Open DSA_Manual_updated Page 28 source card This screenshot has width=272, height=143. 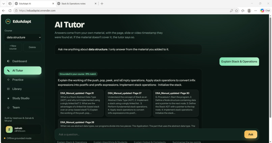pos(128,123)
